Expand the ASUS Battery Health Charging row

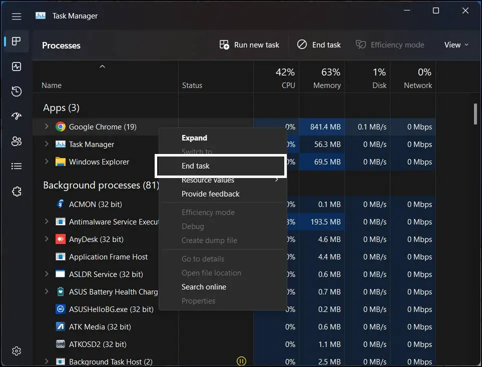(x=47, y=291)
